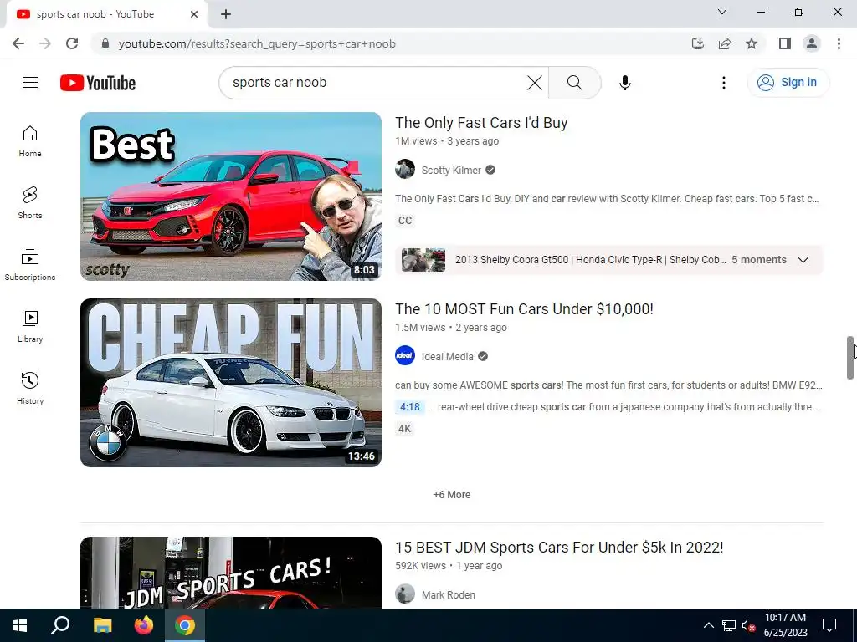This screenshot has height=642, width=857.
Task: View site info via lock icon
Action: pyautogui.click(x=105, y=43)
